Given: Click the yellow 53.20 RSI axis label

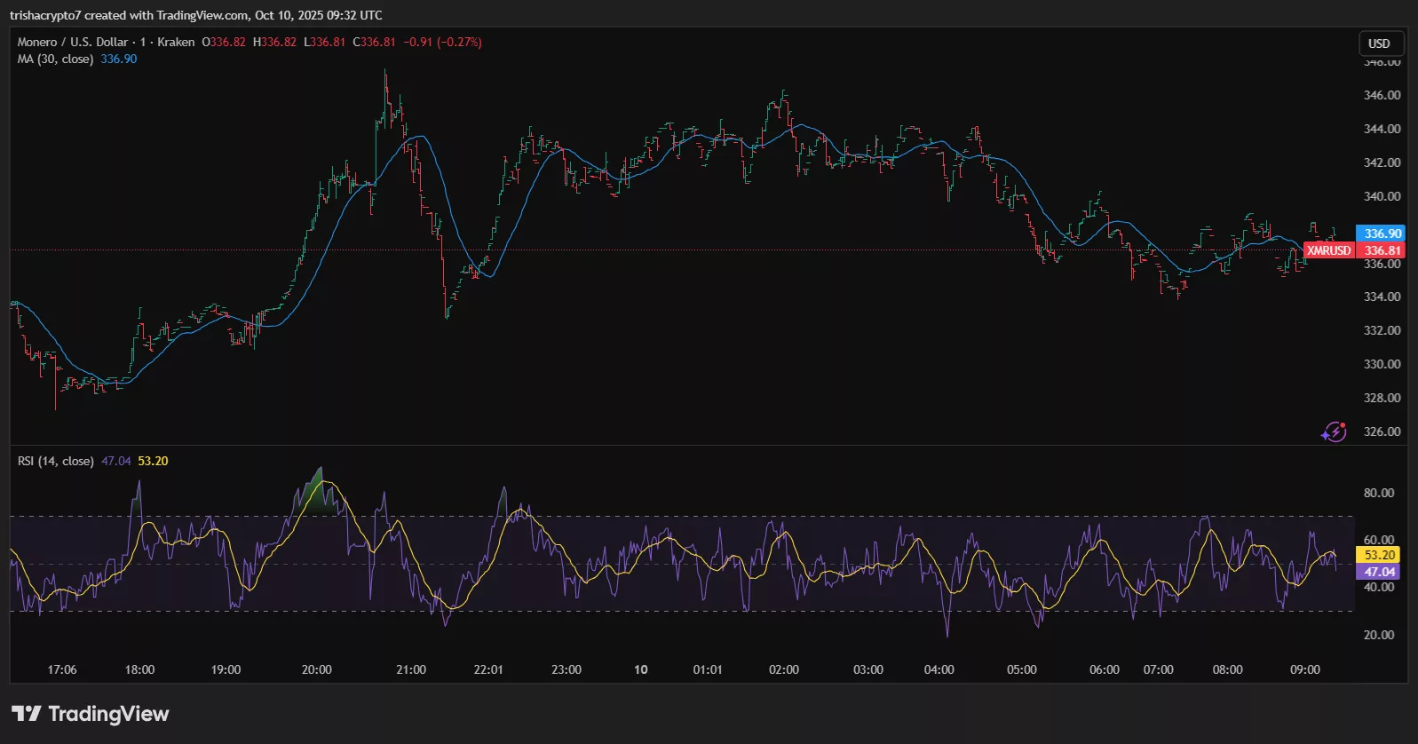Looking at the screenshot, I should (x=1379, y=555).
